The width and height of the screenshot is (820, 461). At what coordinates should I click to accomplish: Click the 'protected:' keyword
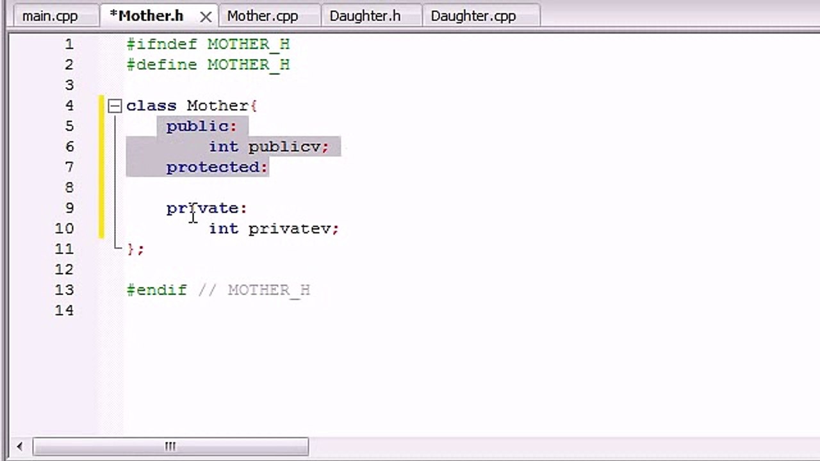coord(217,167)
